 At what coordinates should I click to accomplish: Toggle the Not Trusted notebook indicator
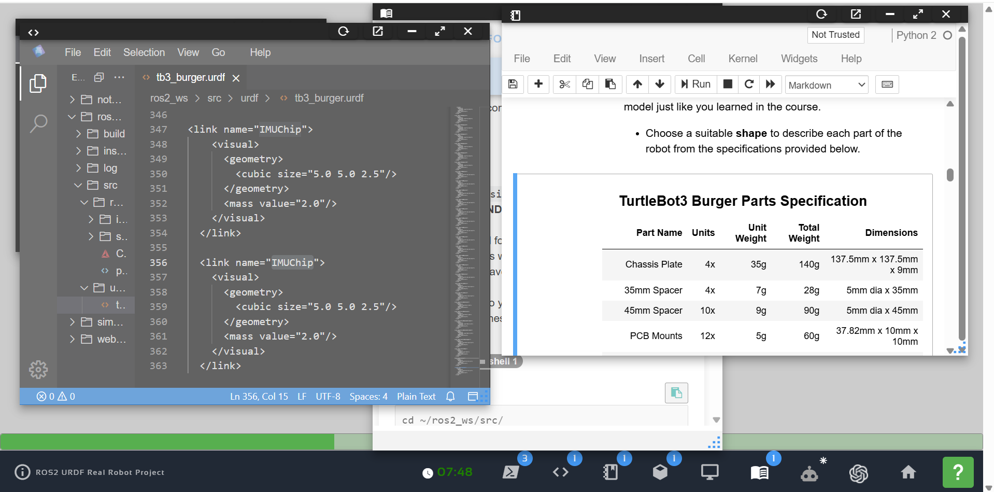[835, 35]
